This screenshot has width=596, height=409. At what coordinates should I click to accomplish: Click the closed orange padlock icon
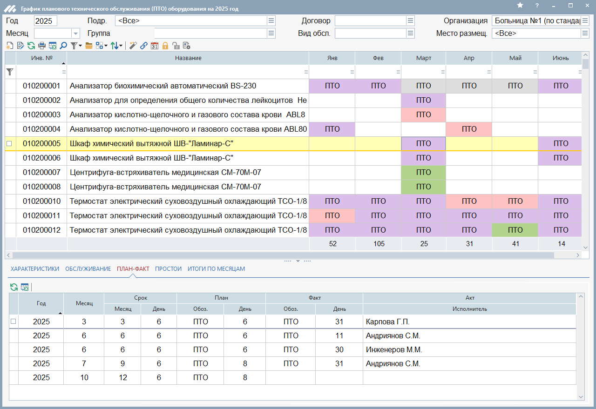(x=165, y=46)
